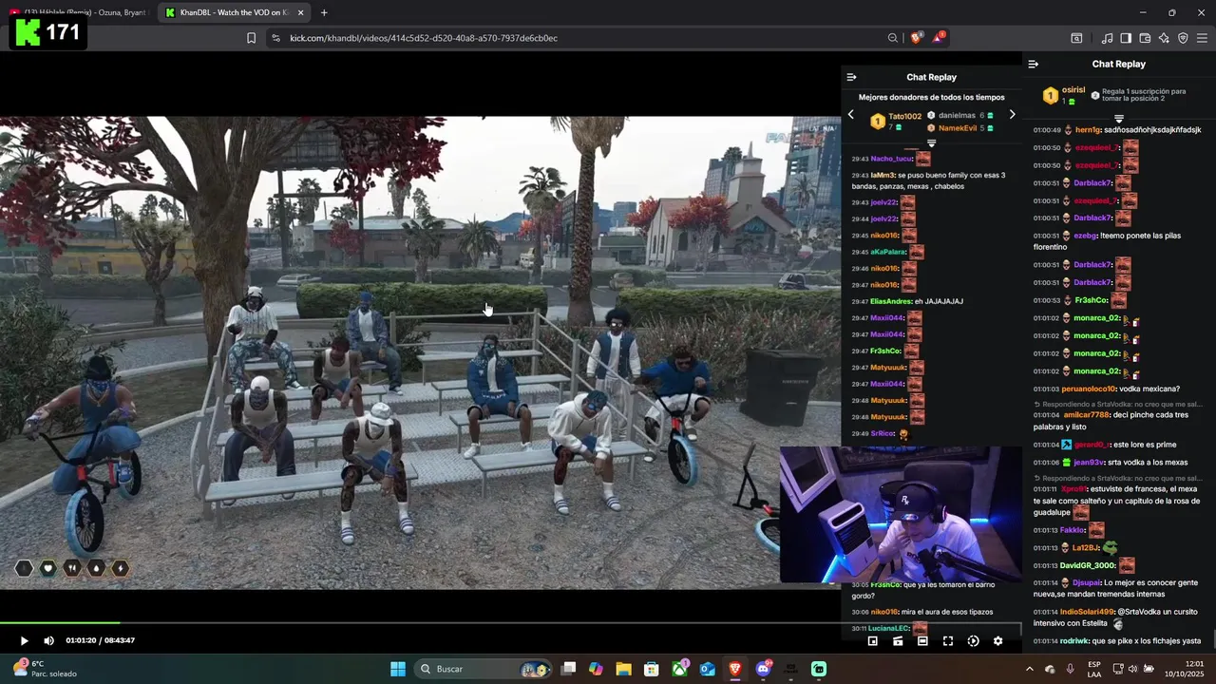Open Leo AI sparkle icon
The width and height of the screenshot is (1216, 684).
[1164, 38]
